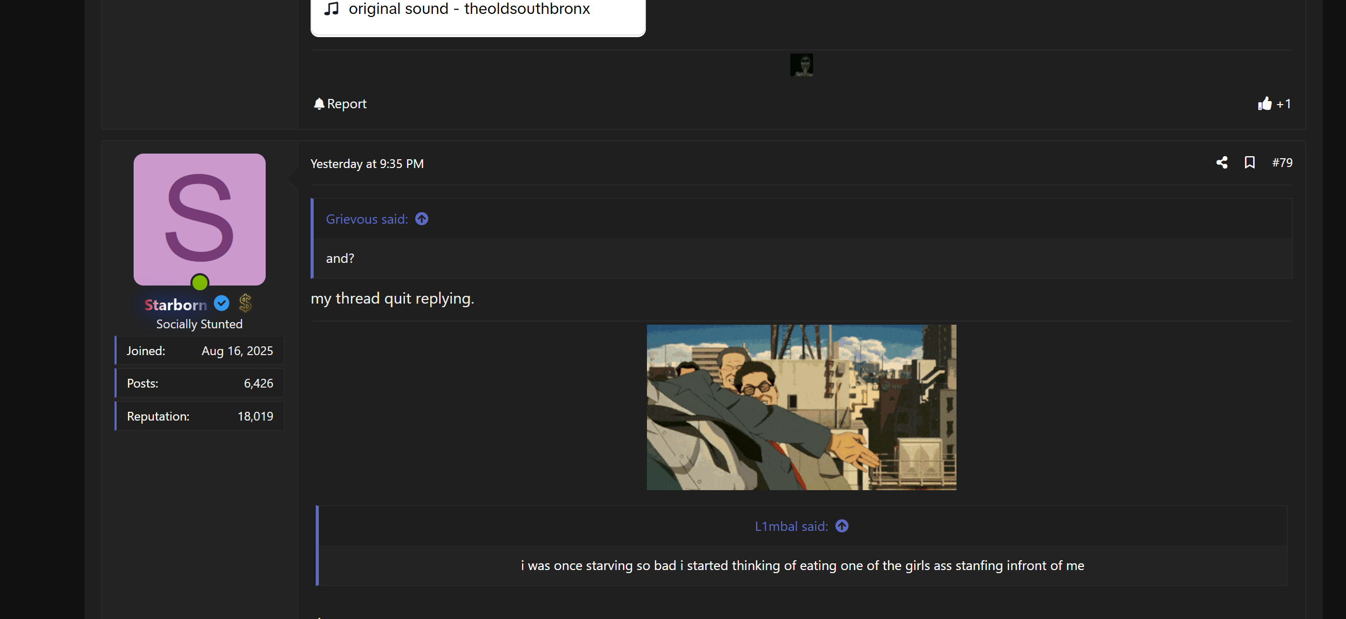This screenshot has height=619, width=1346.
Task: Jump to Grievous's post via the up-arrow icon
Action: coord(421,219)
